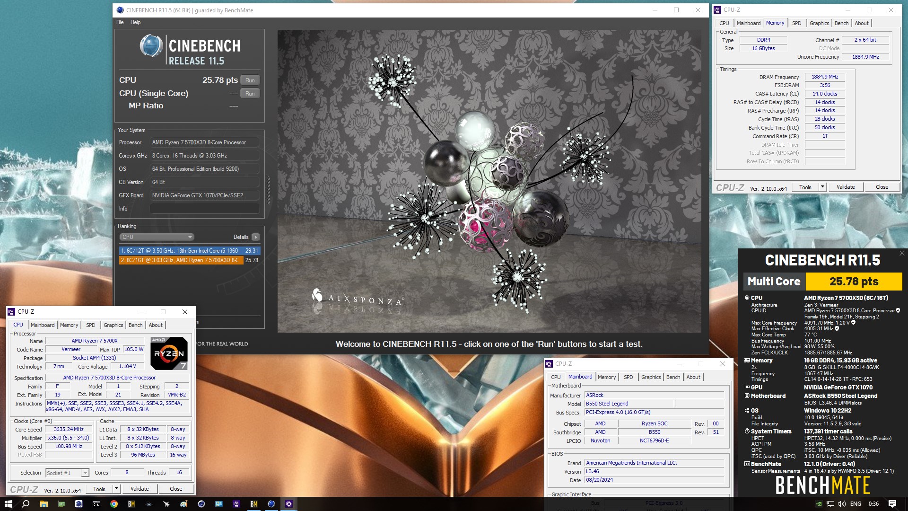Screen dimensions: 908x511
Task: Open volume speaker tray icon
Action: click(x=841, y=504)
